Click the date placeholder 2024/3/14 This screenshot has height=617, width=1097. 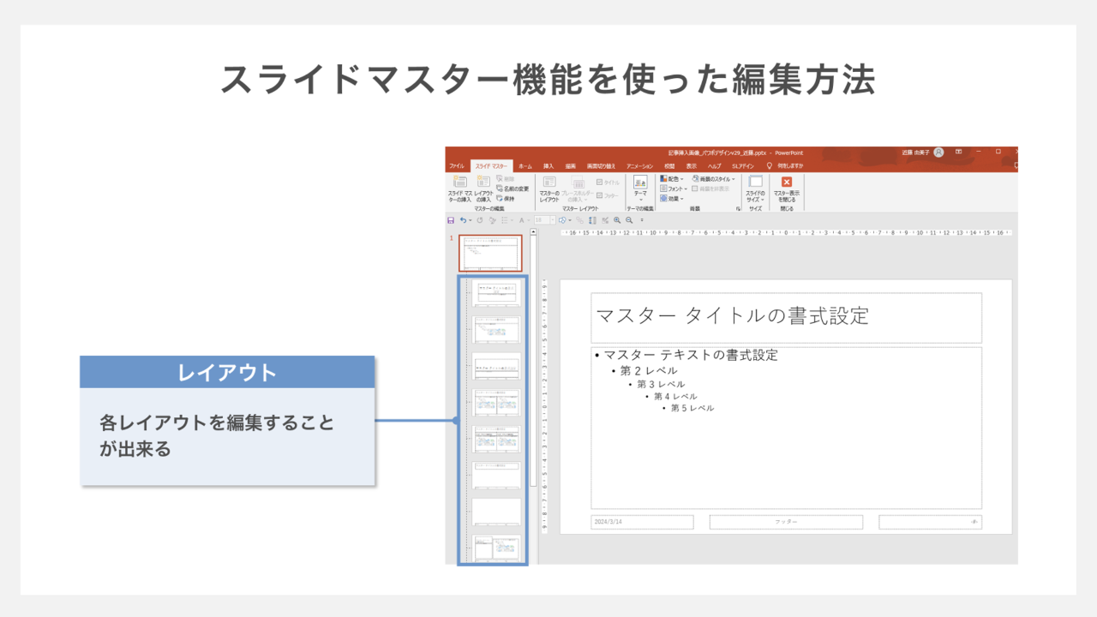pos(642,522)
